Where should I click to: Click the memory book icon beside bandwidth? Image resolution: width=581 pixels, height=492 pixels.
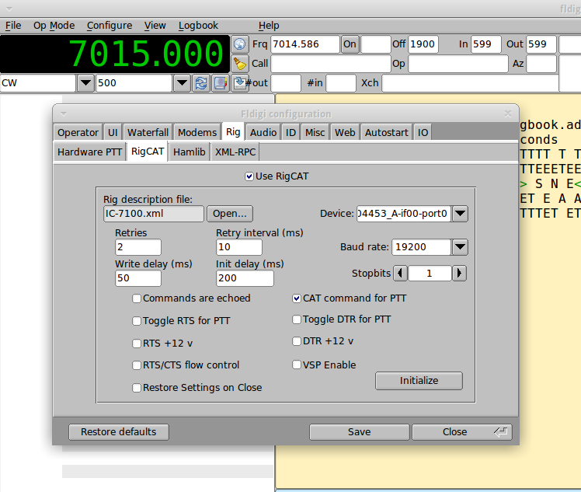pos(221,83)
